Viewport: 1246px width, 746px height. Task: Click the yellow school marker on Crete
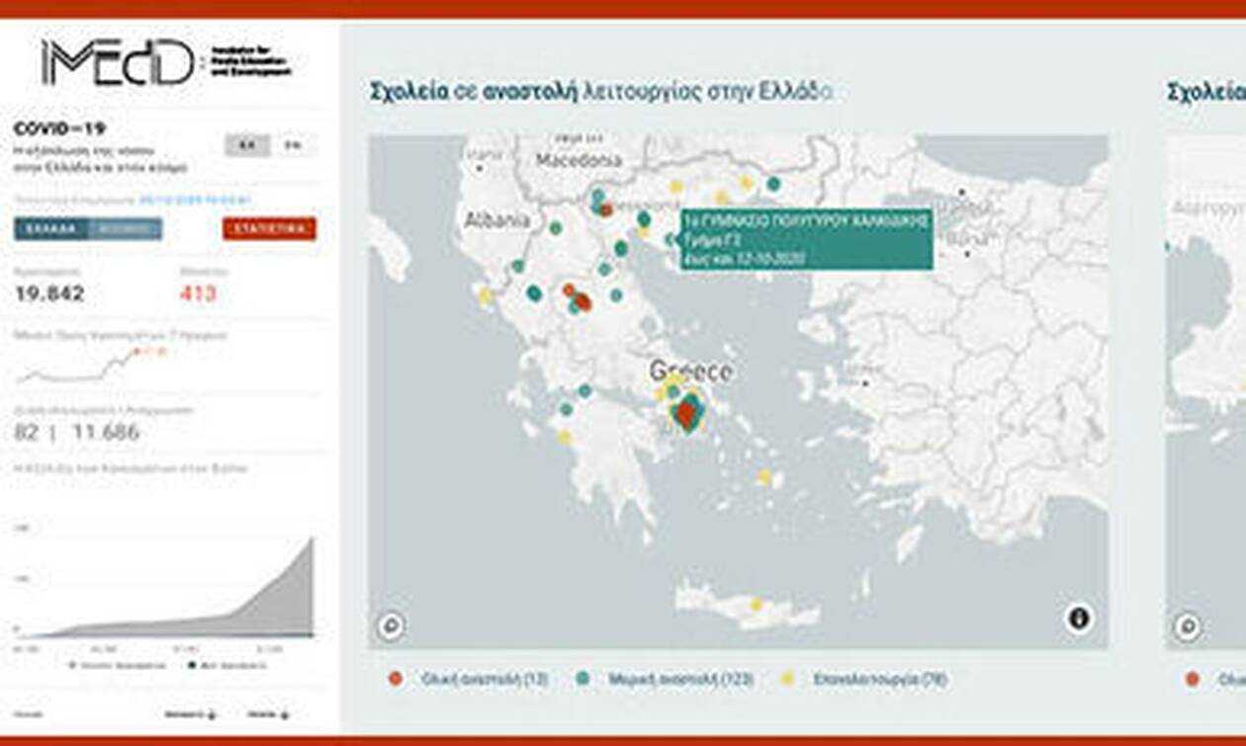click(756, 604)
